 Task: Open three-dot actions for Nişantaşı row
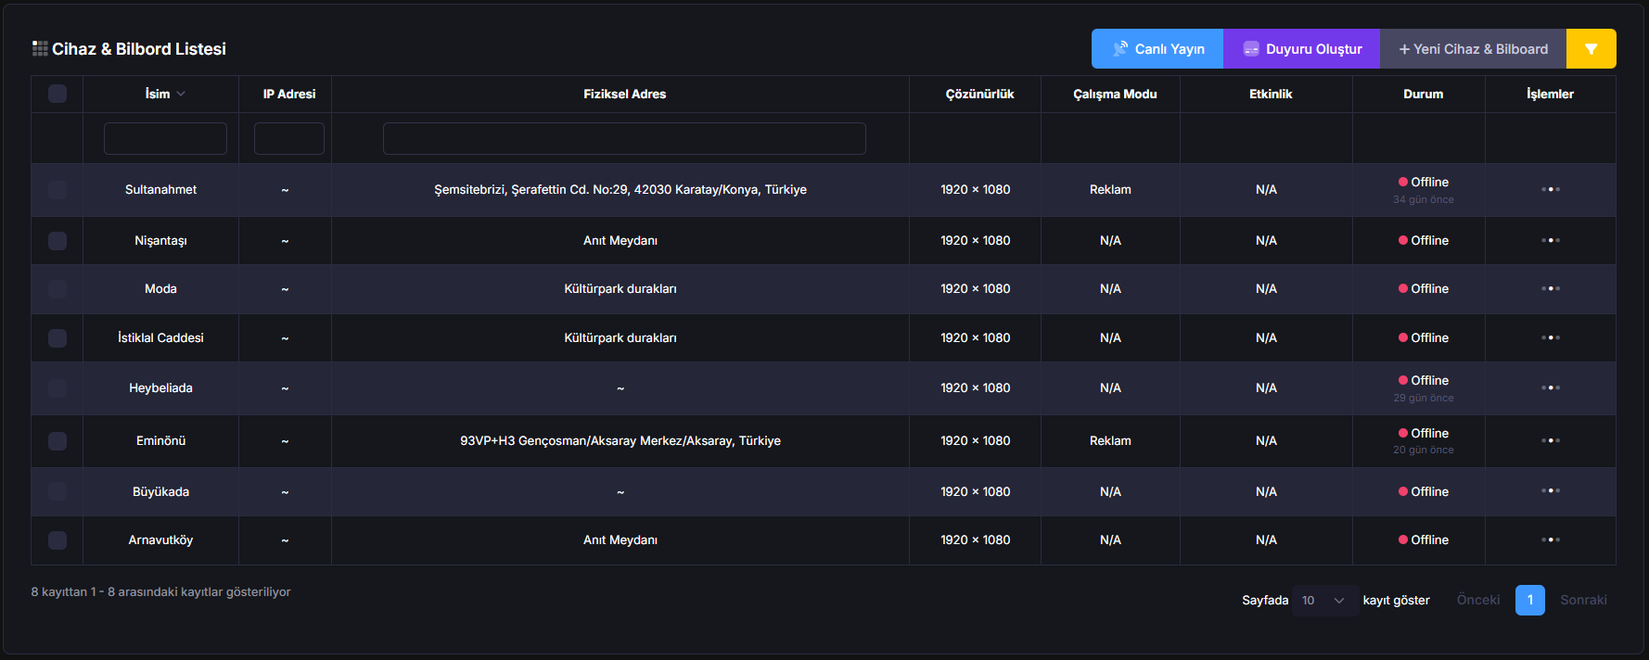(x=1550, y=241)
